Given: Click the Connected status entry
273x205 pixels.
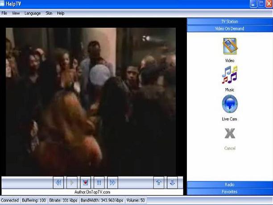Looking at the screenshot, I should [10, 200].
